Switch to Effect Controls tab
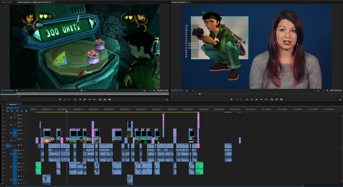Image resolution: width=343 pixels, height=187 pixels. pos(7,2)
